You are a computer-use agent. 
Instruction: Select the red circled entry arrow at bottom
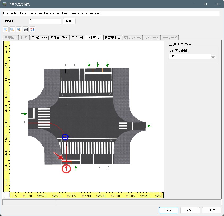click(66, 169)
